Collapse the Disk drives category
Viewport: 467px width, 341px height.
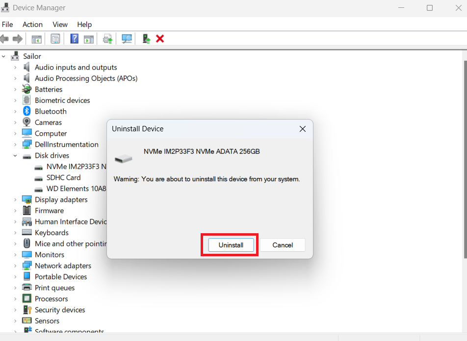[15, 155]
